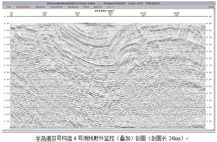This screenshot has width=217, height=142.
Task: Click trace marker 357 on top axis
Action: (x=45, y=13)
